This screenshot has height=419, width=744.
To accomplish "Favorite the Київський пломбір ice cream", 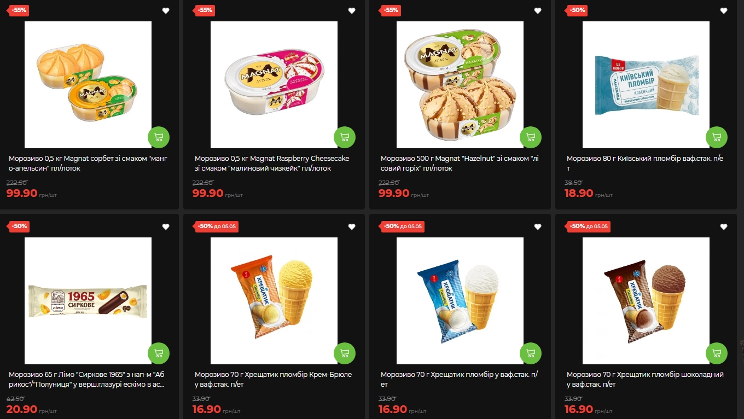I will click(x=724, y=10).
